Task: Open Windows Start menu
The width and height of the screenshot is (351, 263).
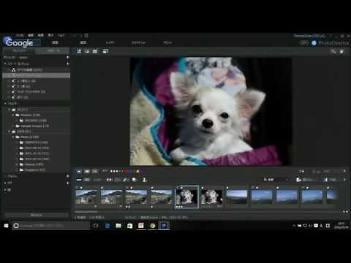Action: click(x=6, y=226)
